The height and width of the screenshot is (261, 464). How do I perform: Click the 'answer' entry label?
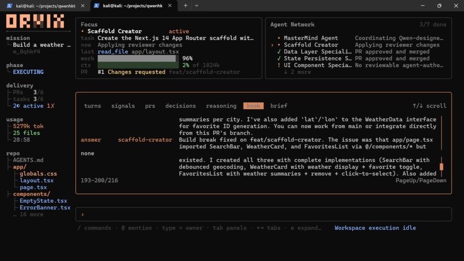pyautogui.click(x=91, y=140)
